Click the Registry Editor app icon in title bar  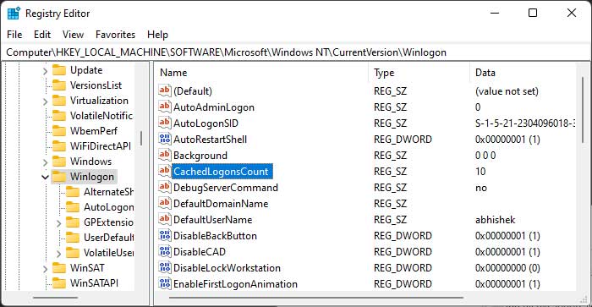pyautogui.click(x=14, y=14)
